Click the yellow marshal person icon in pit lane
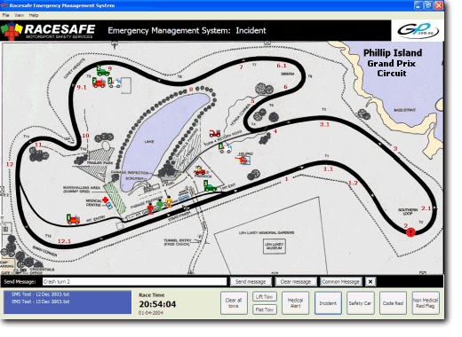The width and height of the screenshot is (462, 337). click(x=169, y=202)
